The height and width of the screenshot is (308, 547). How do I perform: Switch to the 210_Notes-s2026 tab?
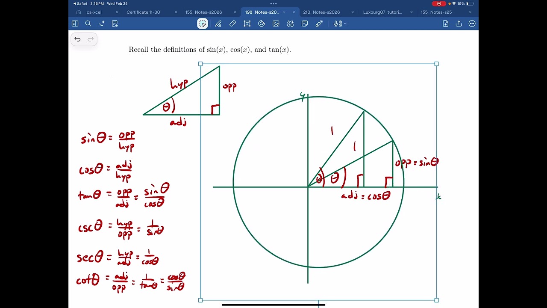pos(321,12)
